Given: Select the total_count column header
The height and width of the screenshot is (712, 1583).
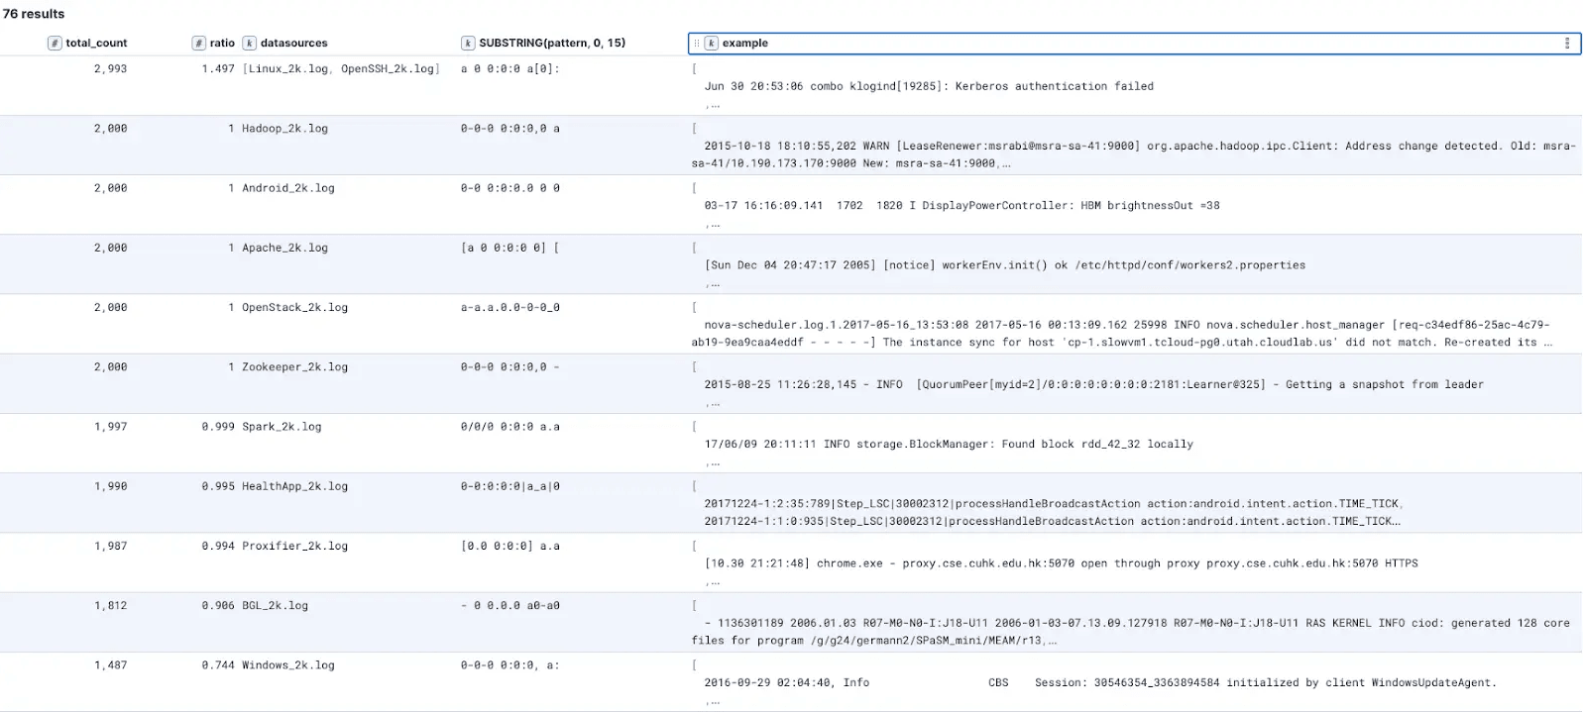Looking at the screenshot, I should click(96, 44).
